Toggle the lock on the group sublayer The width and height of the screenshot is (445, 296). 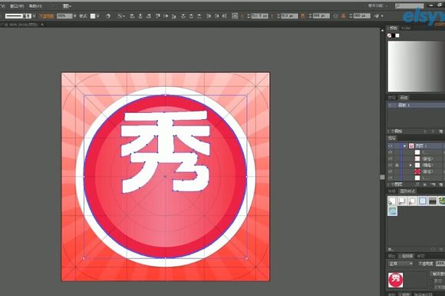397,165
